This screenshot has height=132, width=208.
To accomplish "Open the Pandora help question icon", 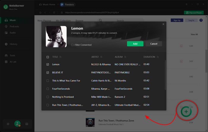I will [201, 20].
